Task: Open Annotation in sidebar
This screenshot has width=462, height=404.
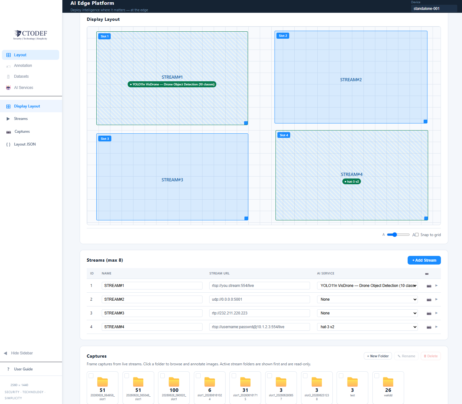Action: pyautogui.click(x=31, y=66)
